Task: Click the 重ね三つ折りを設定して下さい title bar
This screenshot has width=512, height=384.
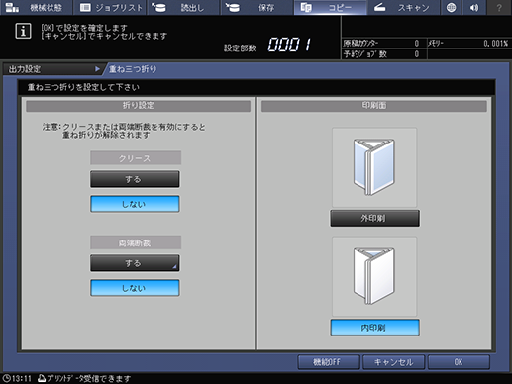Action: (256, 87)
